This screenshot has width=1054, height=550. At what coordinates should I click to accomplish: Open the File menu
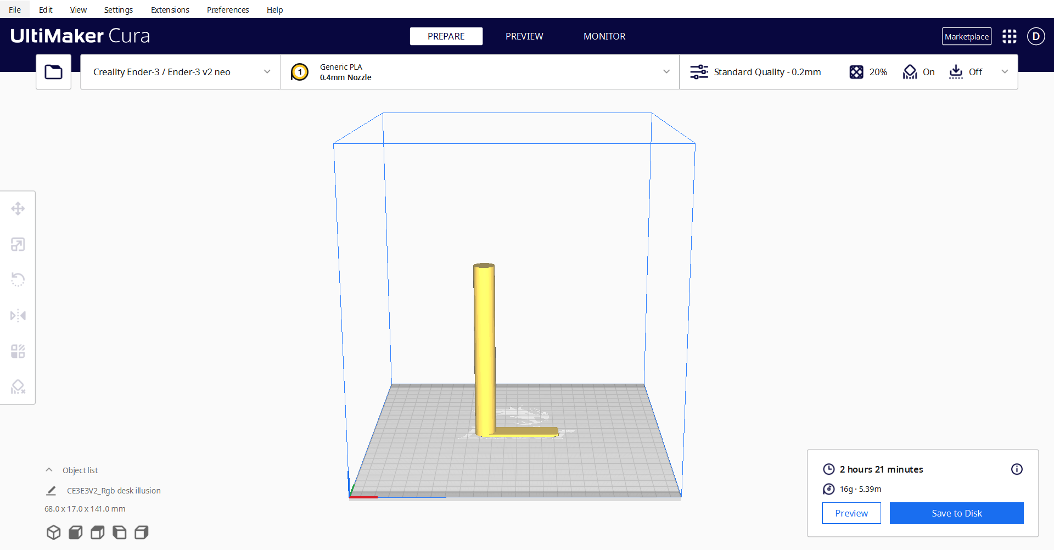[x=15, y=10]
